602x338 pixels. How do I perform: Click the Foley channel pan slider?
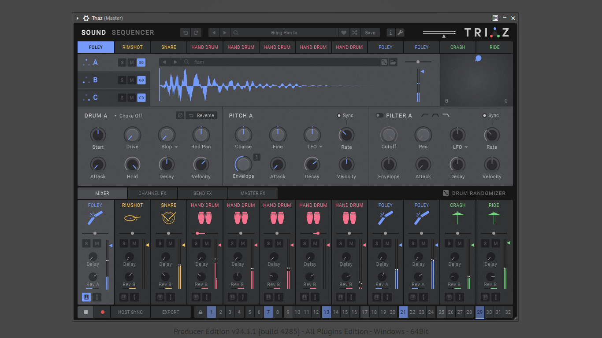coord(95,233)
